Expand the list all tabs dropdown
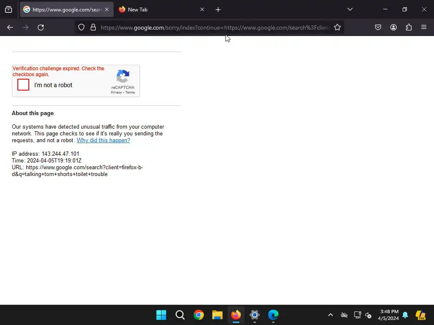This screenshot has width=434, height=325. tap(350, 9)
